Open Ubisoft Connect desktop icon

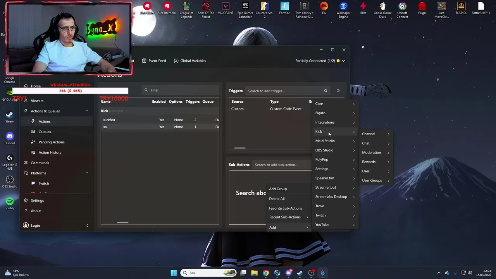coord(402,10)
